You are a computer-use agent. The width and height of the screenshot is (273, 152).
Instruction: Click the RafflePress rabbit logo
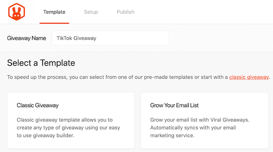pos(16,12)
